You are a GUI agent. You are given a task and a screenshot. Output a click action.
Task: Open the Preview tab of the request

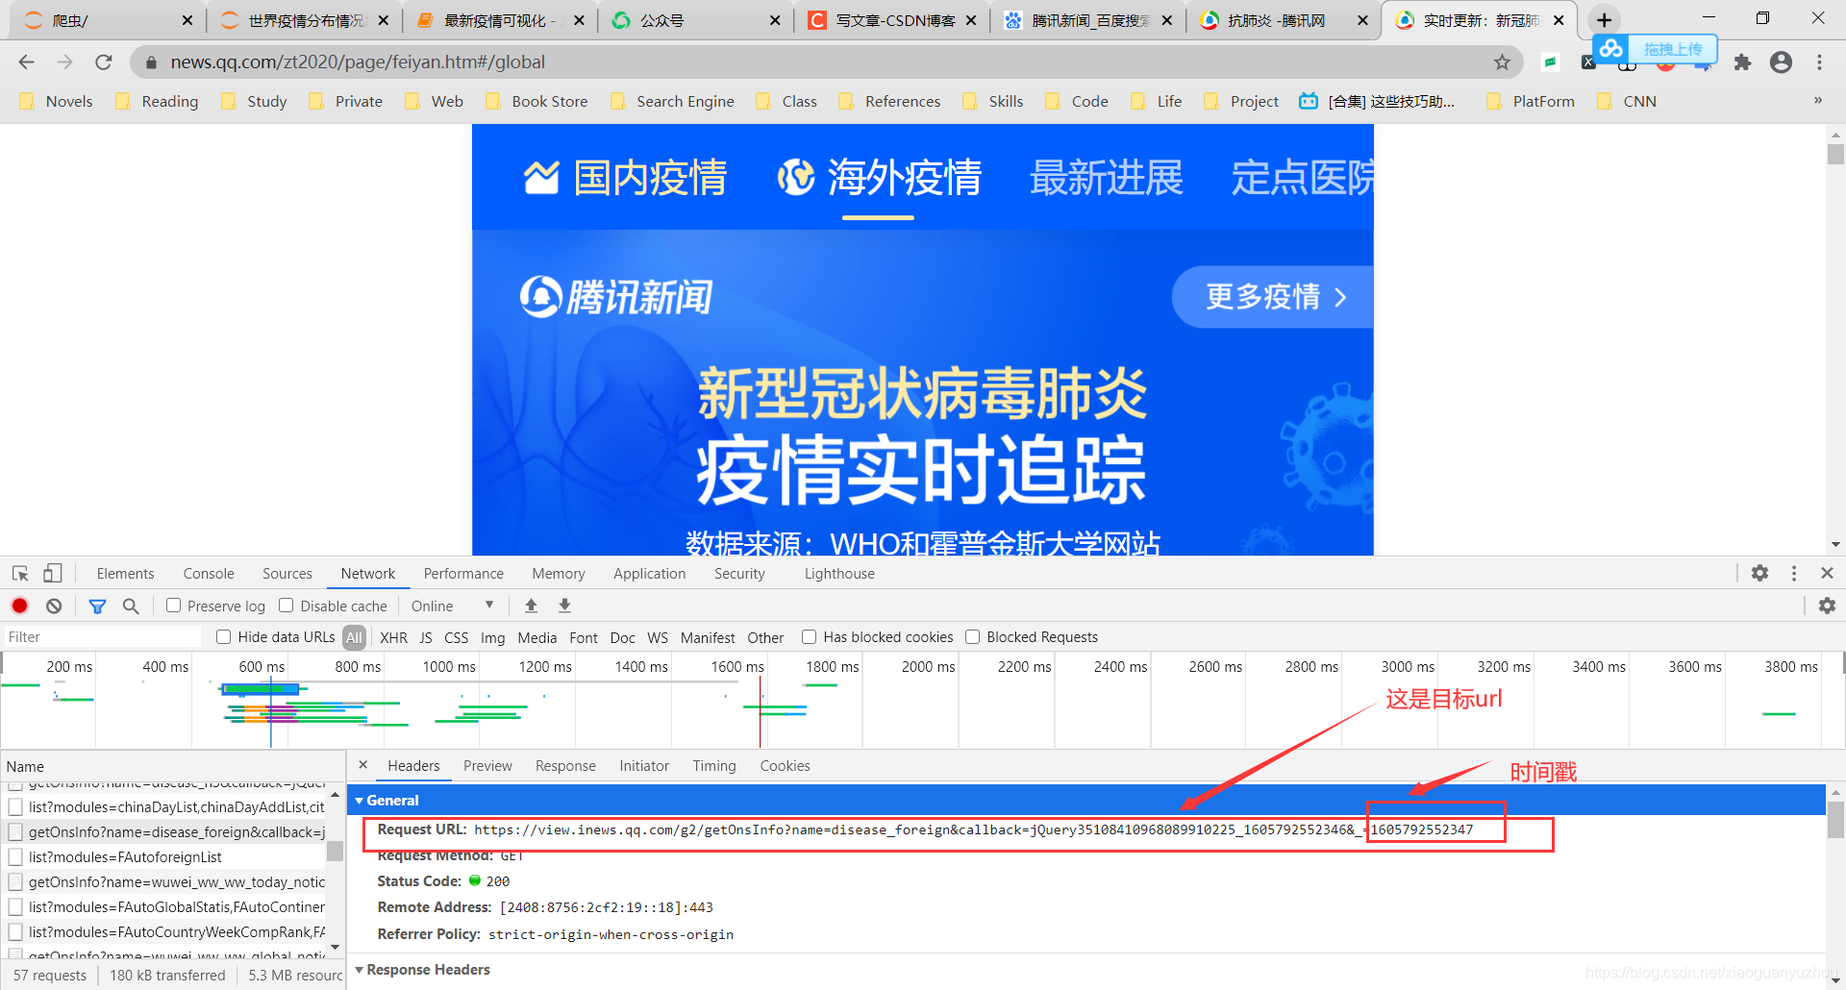click(487, 765)
